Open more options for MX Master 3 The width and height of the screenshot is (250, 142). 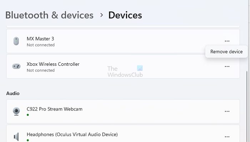pyautogui.click(x=227, y=41)
